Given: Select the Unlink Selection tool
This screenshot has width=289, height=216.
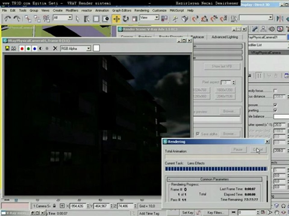Looking at the screenshot, I should [37, 19].
